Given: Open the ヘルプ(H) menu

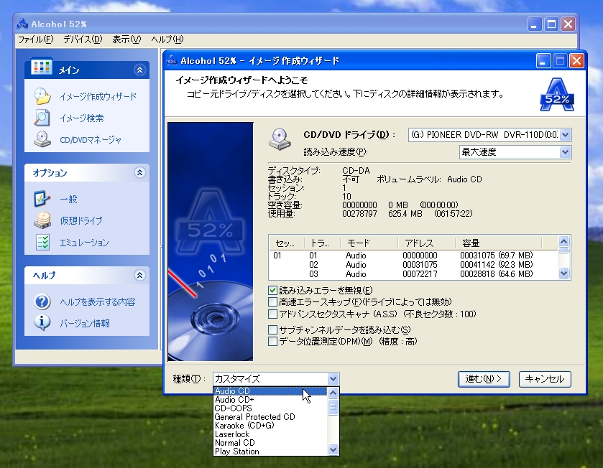Looking at the screenshot, I should click(167, 39).
